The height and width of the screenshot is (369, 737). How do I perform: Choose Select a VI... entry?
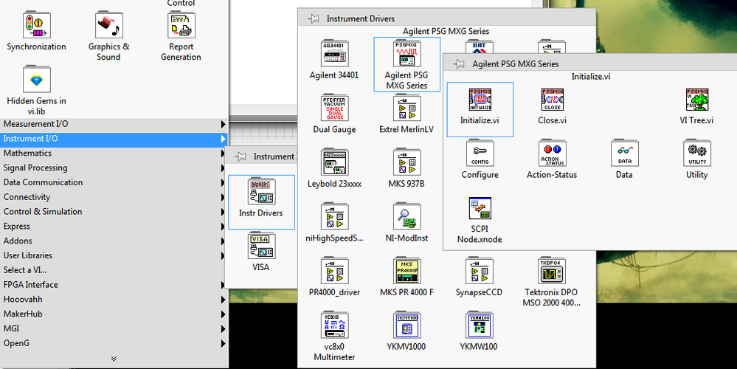click(114, 270)
